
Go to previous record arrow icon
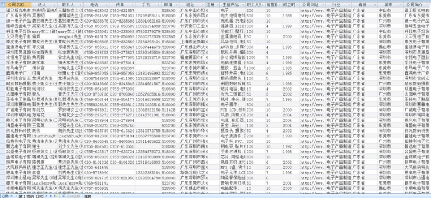(16, 196)
